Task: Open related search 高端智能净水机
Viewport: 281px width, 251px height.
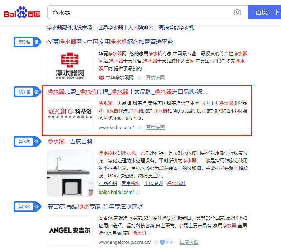Action: click(x=176, y=28)
